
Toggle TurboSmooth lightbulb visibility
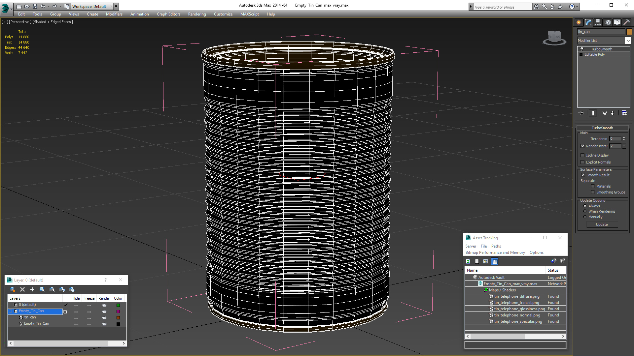coord(582,49)
